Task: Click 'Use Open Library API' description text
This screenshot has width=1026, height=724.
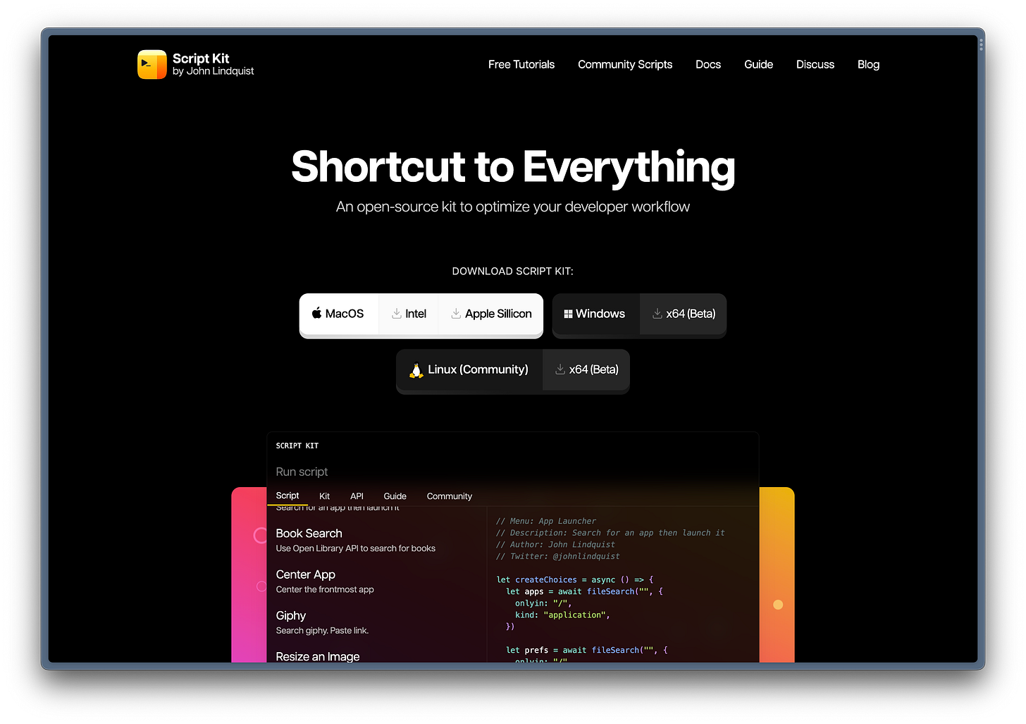Action: 356,548
